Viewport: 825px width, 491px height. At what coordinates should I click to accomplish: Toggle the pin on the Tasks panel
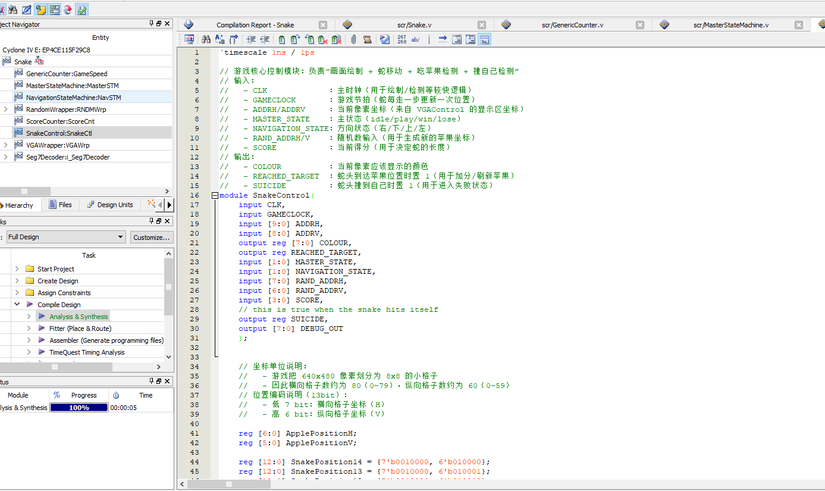(151, 221)
